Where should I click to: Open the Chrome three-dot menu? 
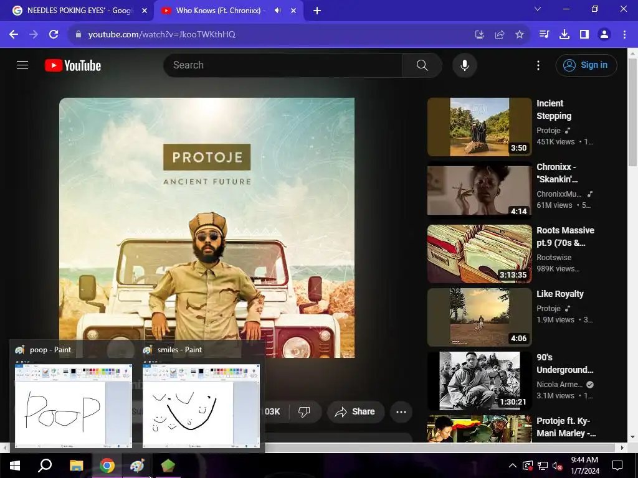(624, 35)
